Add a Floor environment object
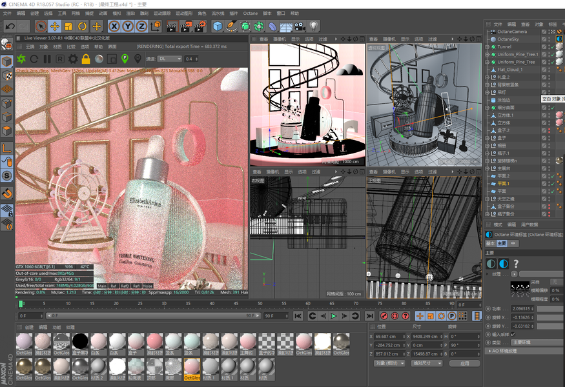Image resolution: width=565 pixels, height=387 pixels. pos(286,26)
